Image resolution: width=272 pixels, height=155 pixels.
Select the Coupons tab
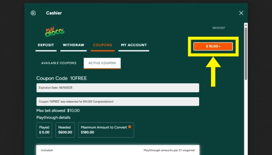tap(103, 45)
